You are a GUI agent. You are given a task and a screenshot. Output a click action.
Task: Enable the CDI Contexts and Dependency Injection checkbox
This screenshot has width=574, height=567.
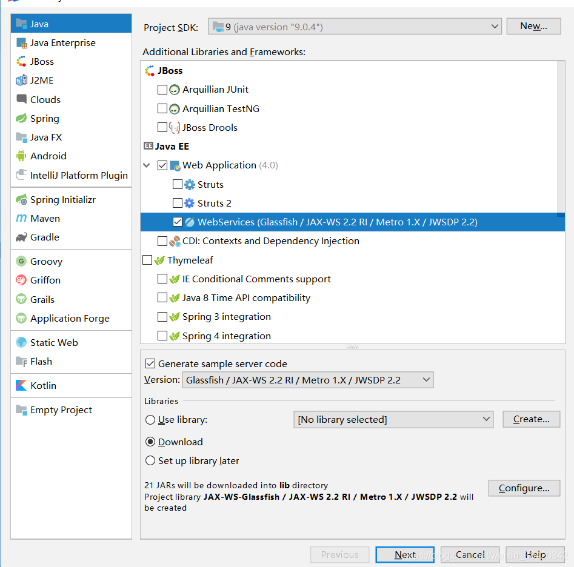162,240
